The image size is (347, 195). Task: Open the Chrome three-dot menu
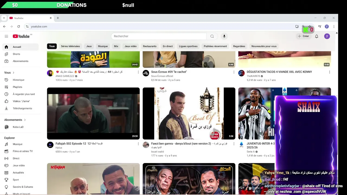334,27
